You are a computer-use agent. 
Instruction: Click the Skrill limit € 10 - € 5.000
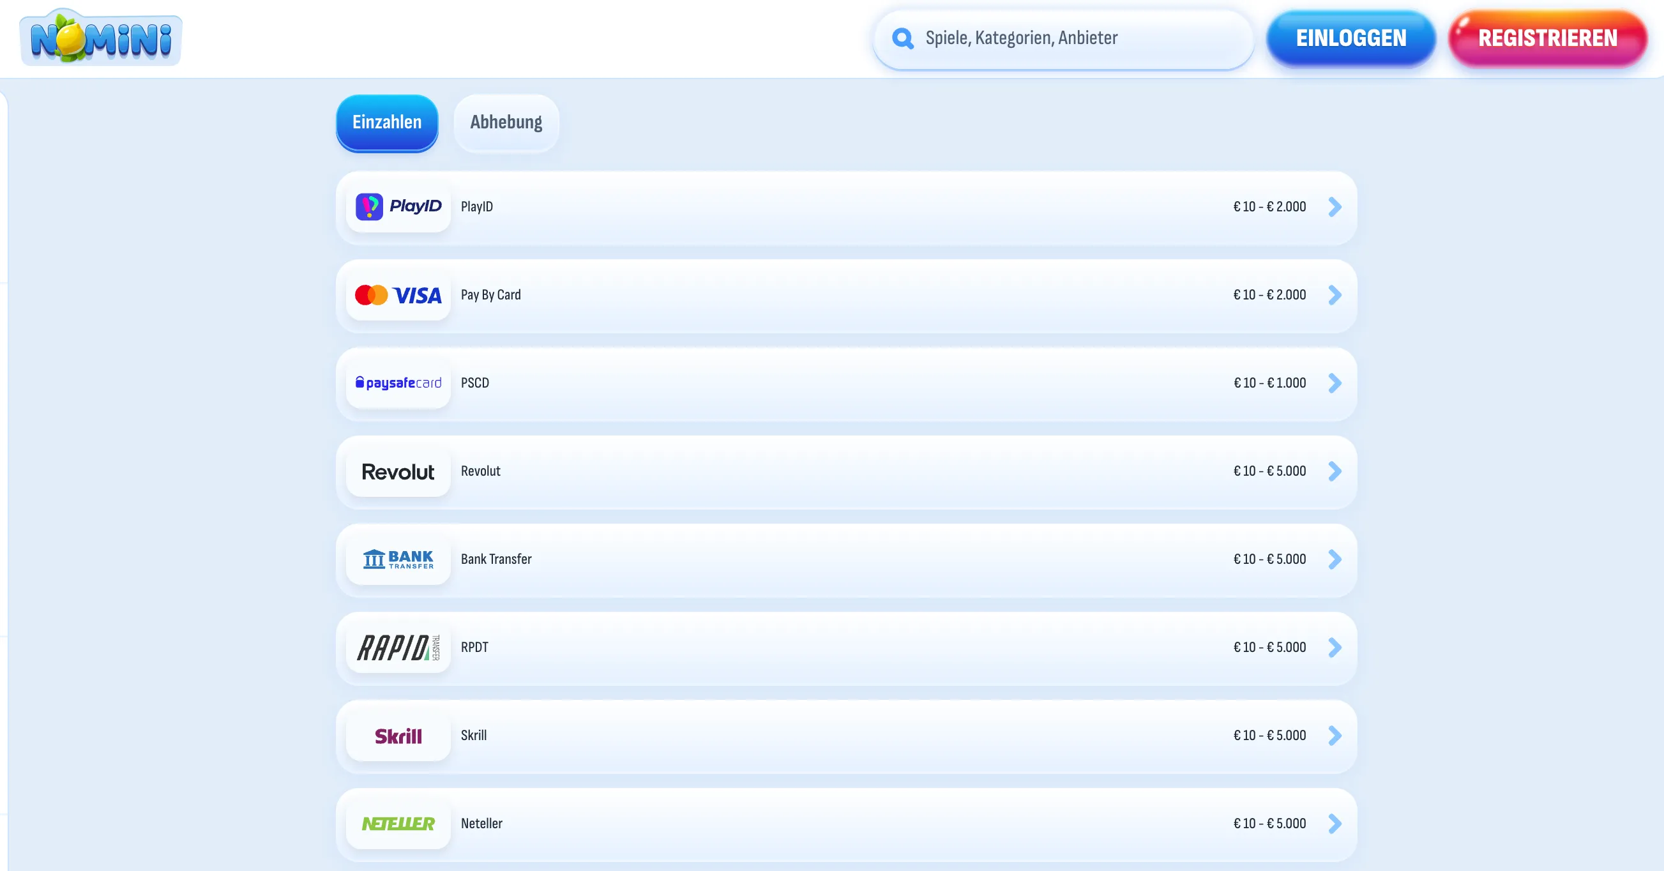pos(1269,736)
